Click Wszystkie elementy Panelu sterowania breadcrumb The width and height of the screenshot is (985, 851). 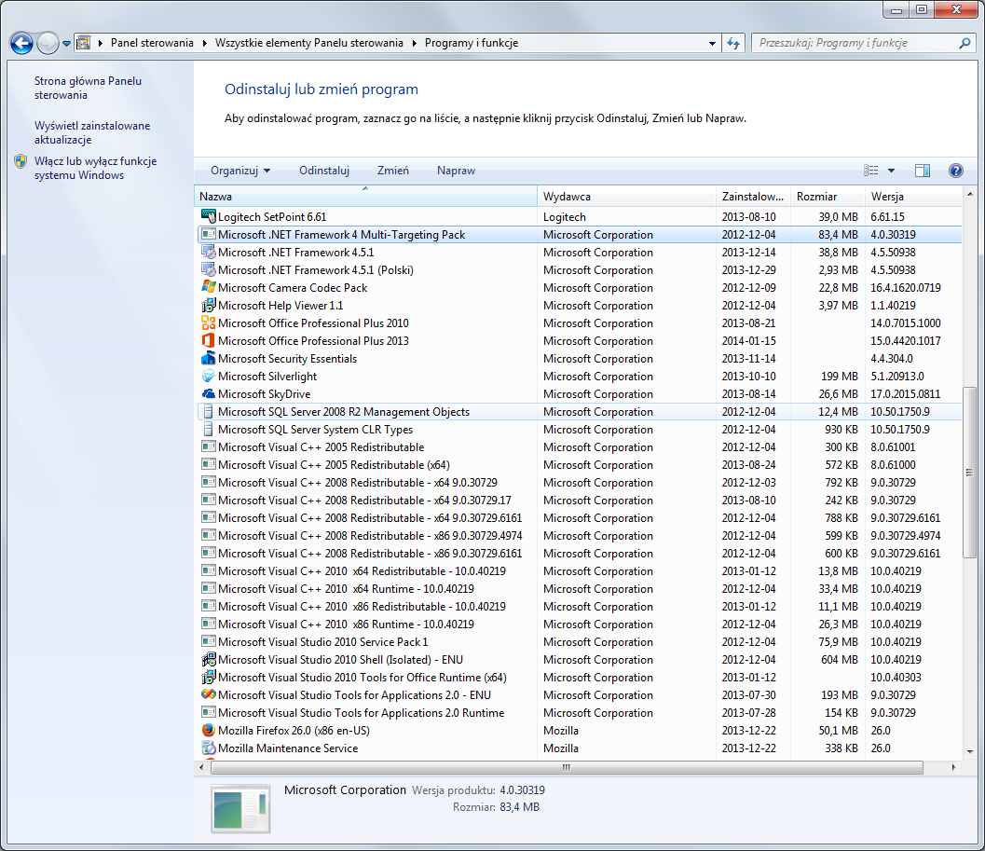coord(309,43)
